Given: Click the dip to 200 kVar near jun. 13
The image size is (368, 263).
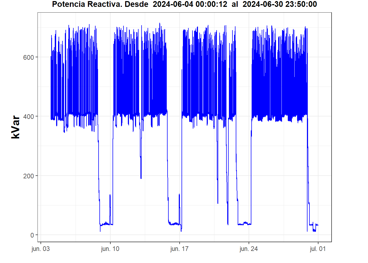Looking at the screenshot, I should [141, 175].
